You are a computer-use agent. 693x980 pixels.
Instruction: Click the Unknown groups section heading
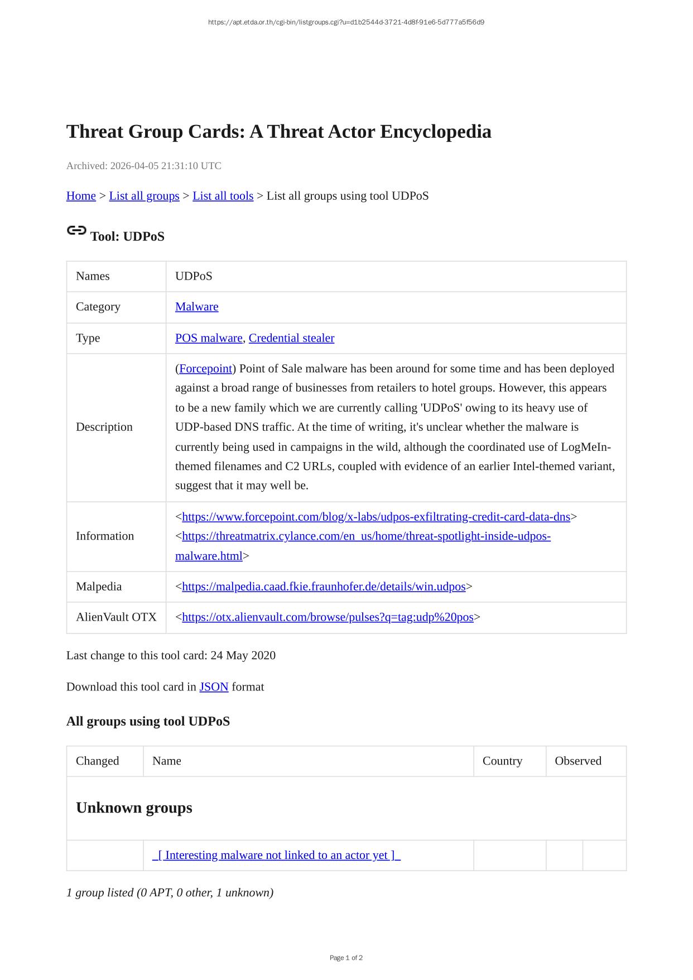tap(134, 808)
